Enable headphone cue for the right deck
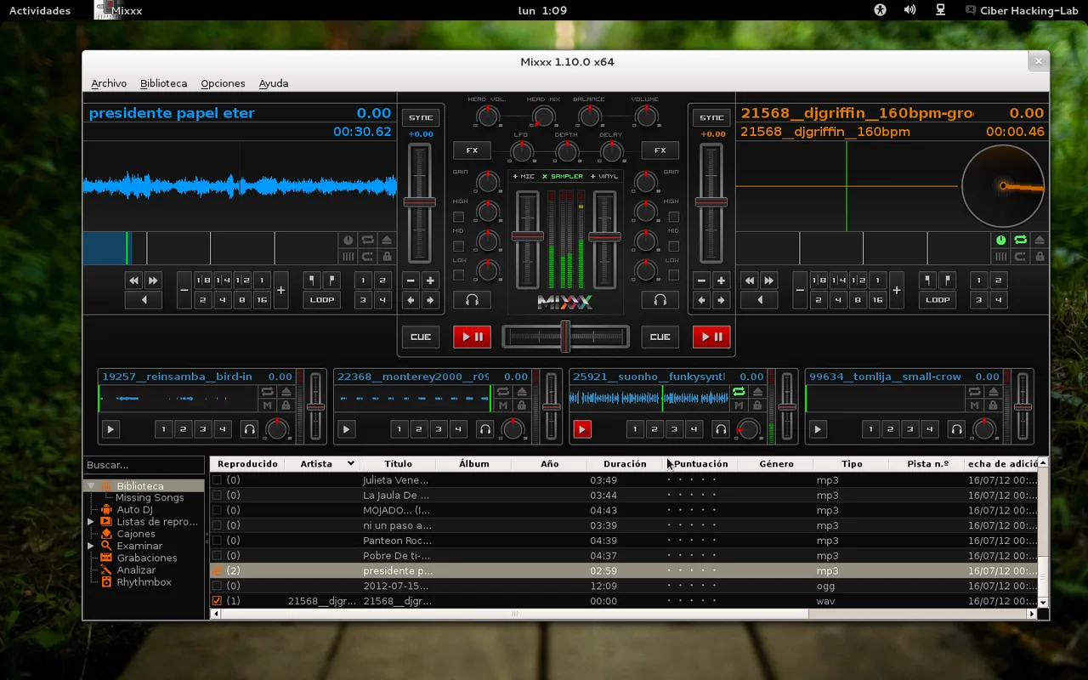The image size is (1088, 680). point(660,300)
